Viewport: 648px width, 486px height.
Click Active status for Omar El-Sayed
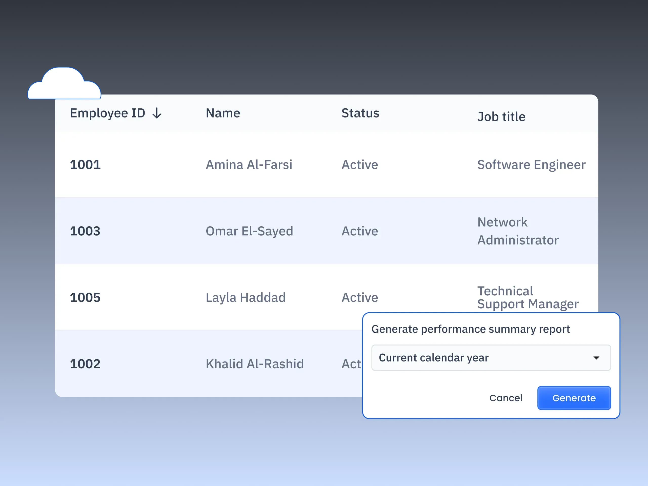(360, 231)
